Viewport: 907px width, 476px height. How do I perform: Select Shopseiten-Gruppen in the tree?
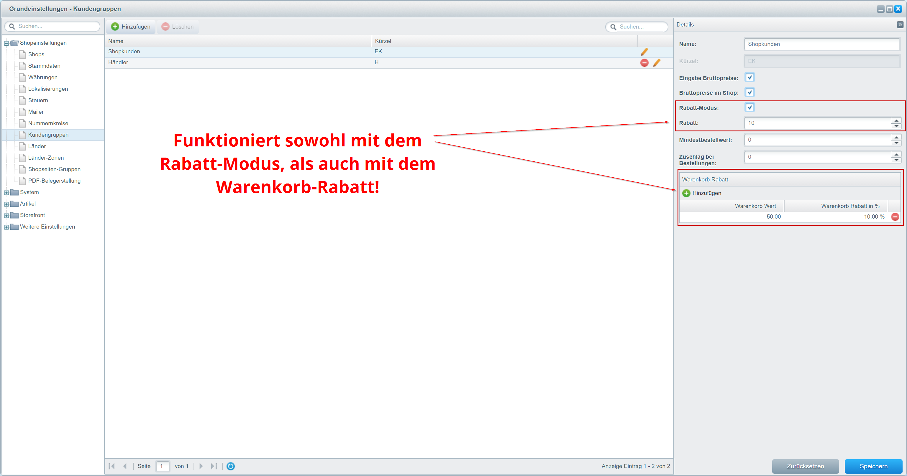(x=54, y=169)
